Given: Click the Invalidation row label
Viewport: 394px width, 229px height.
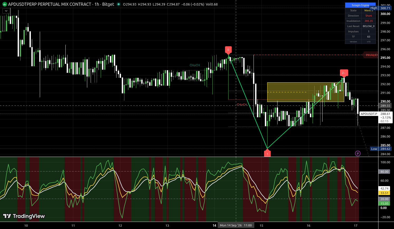Looking at the screenshot, I should [x=353, y=21].
